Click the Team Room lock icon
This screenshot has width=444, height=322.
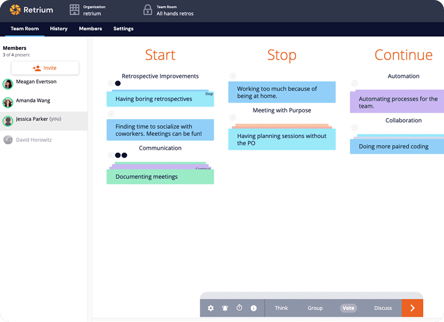147,10
